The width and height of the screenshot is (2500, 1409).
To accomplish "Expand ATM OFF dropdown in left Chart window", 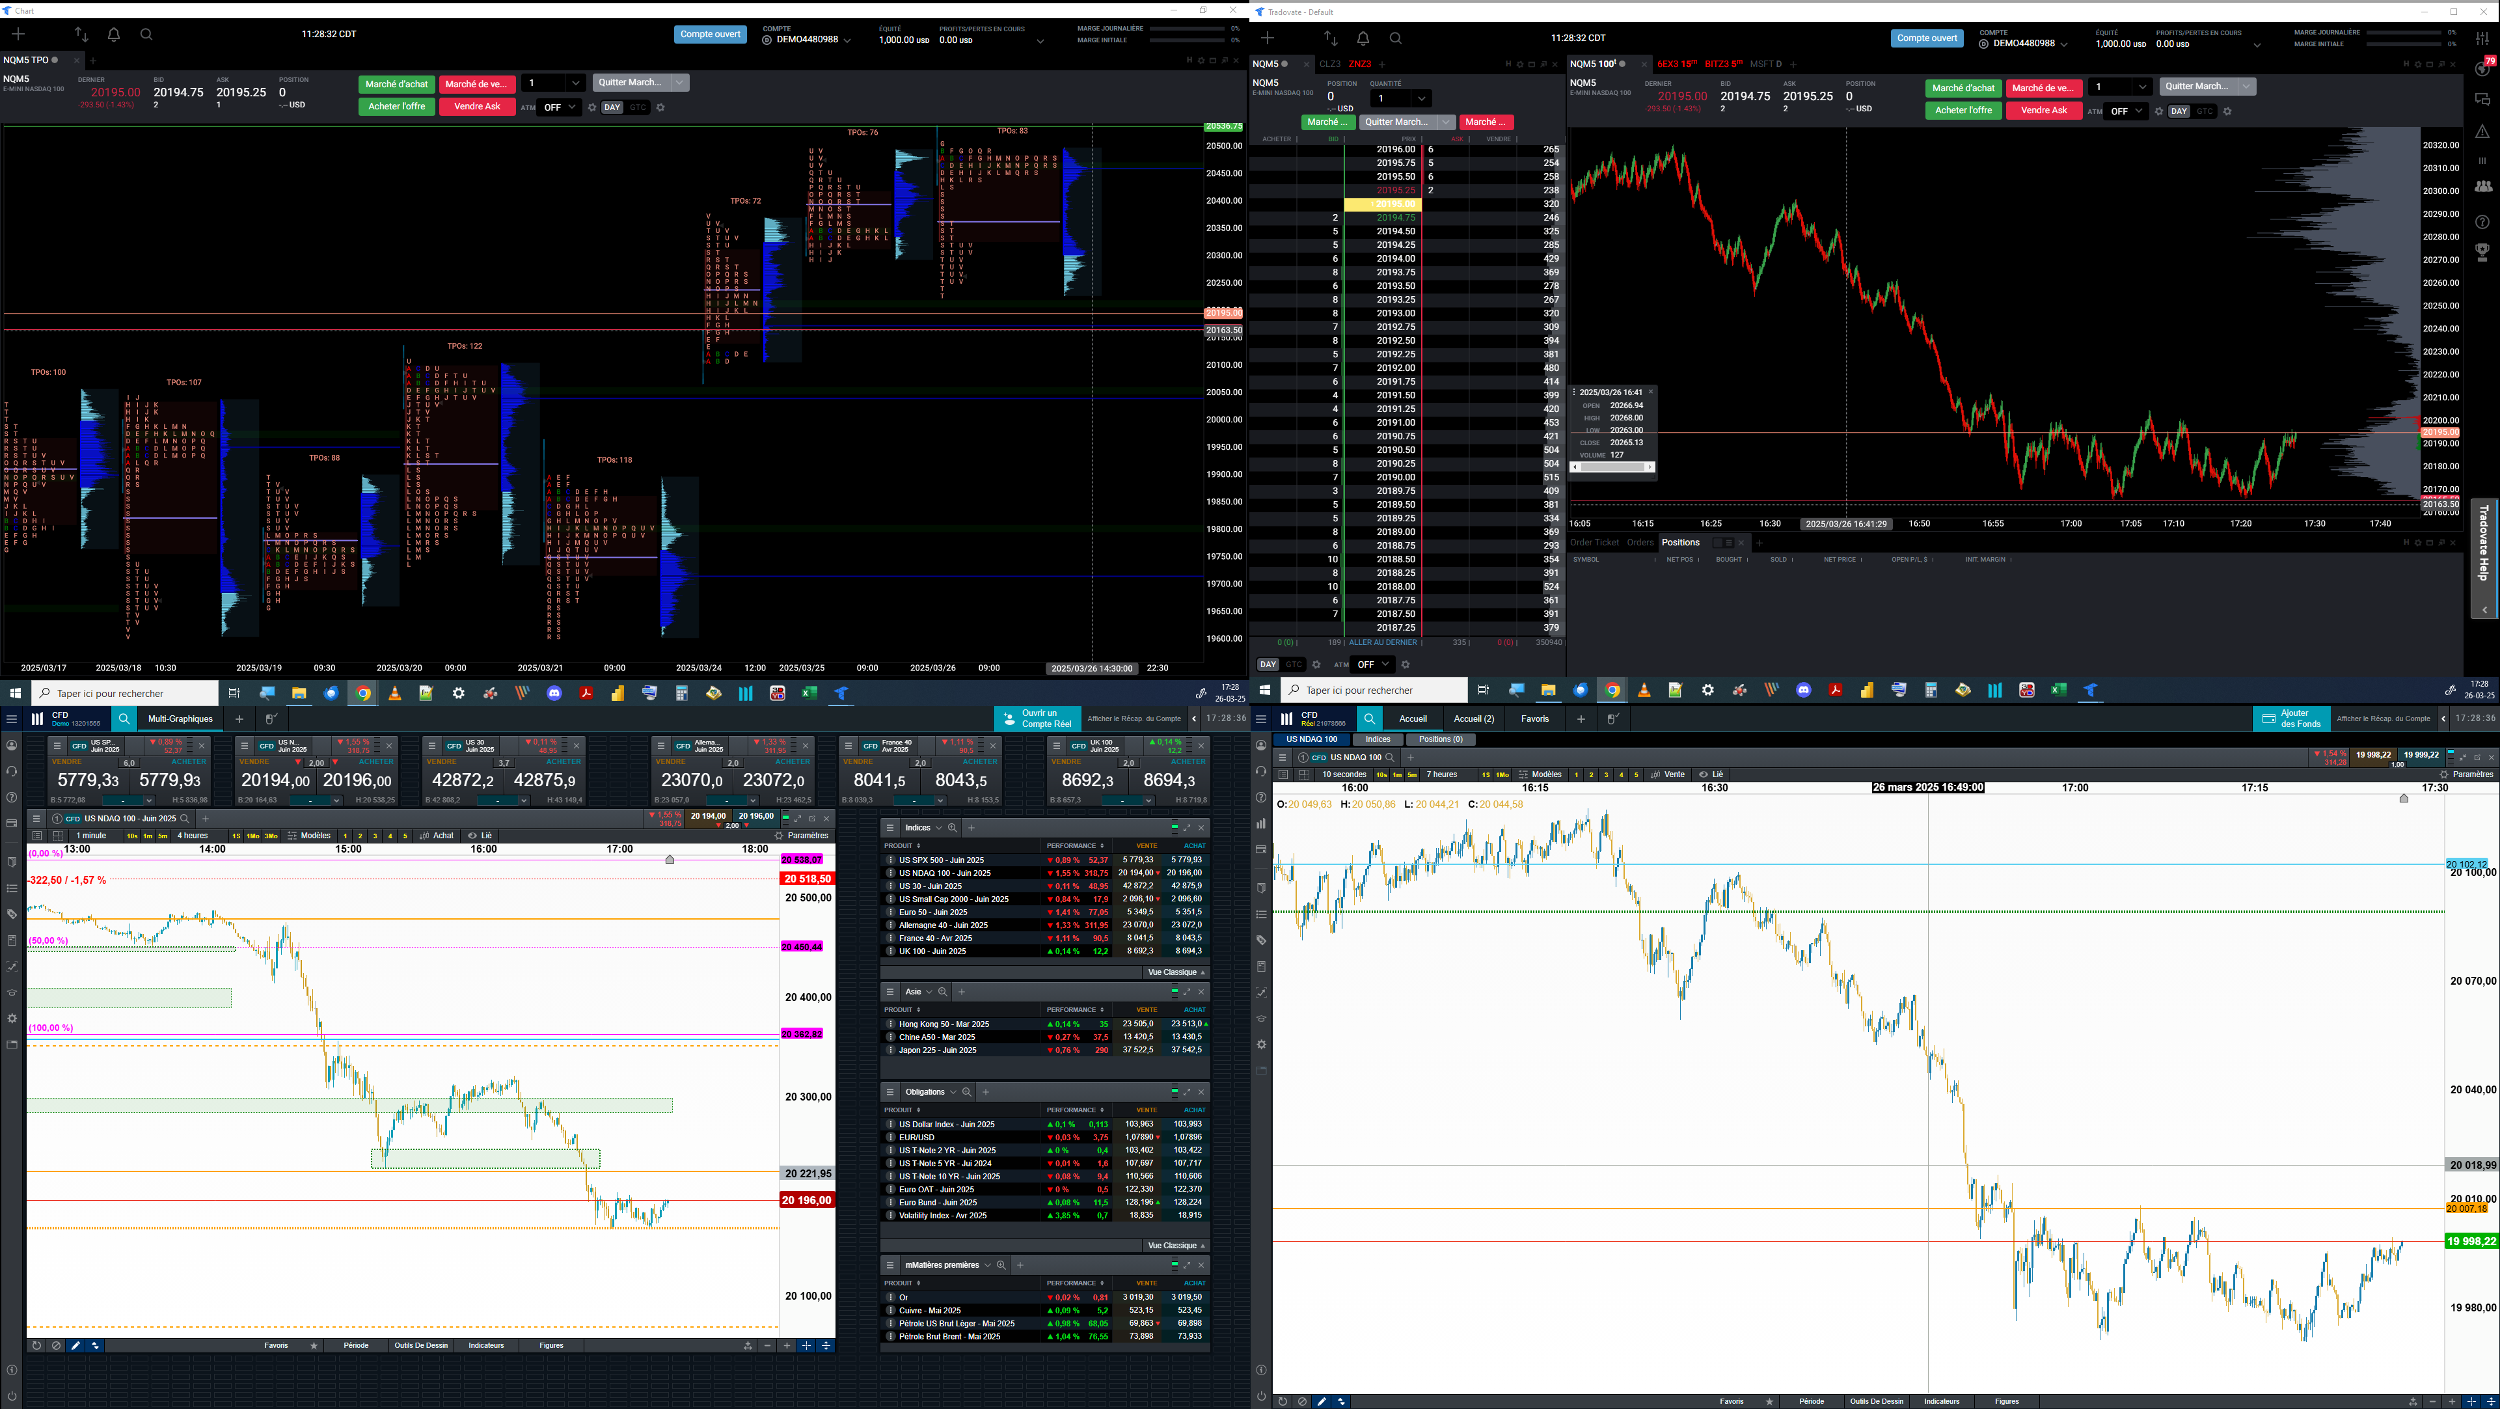I will pyautogui.click(x=560, y=108).
